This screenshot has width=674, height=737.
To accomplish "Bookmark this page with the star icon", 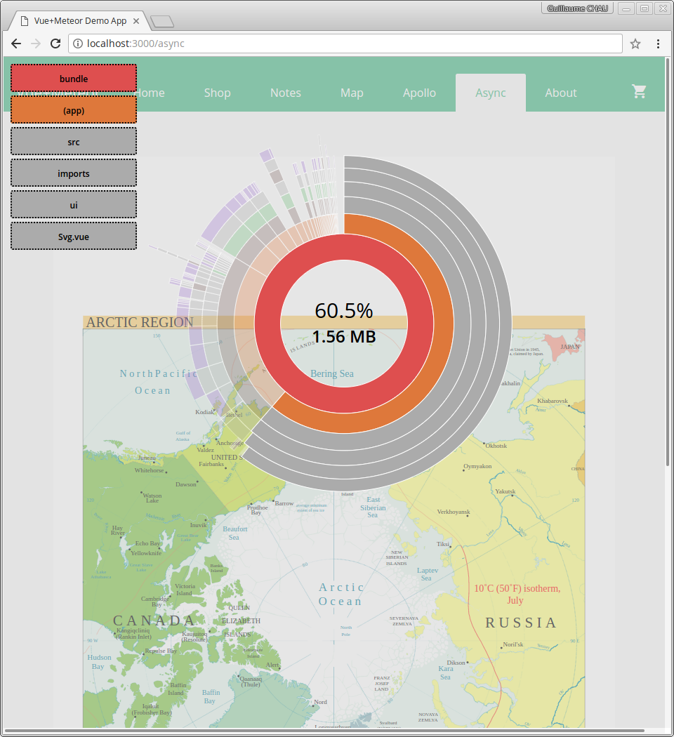I will coord(635,44).
